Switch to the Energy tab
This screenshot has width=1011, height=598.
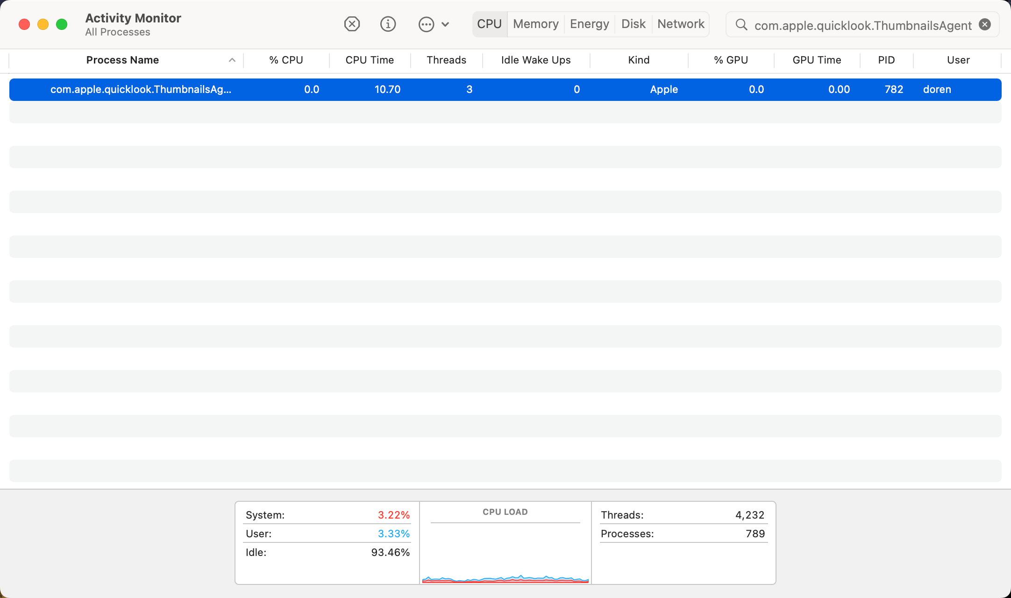[590, 24]
